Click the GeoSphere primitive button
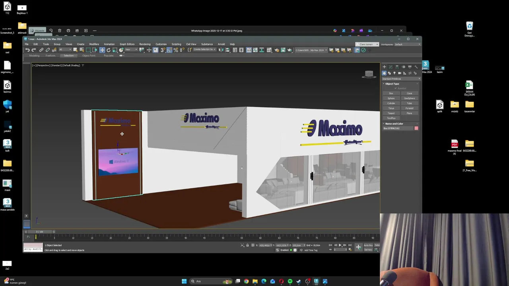 (x=410, y=98)
